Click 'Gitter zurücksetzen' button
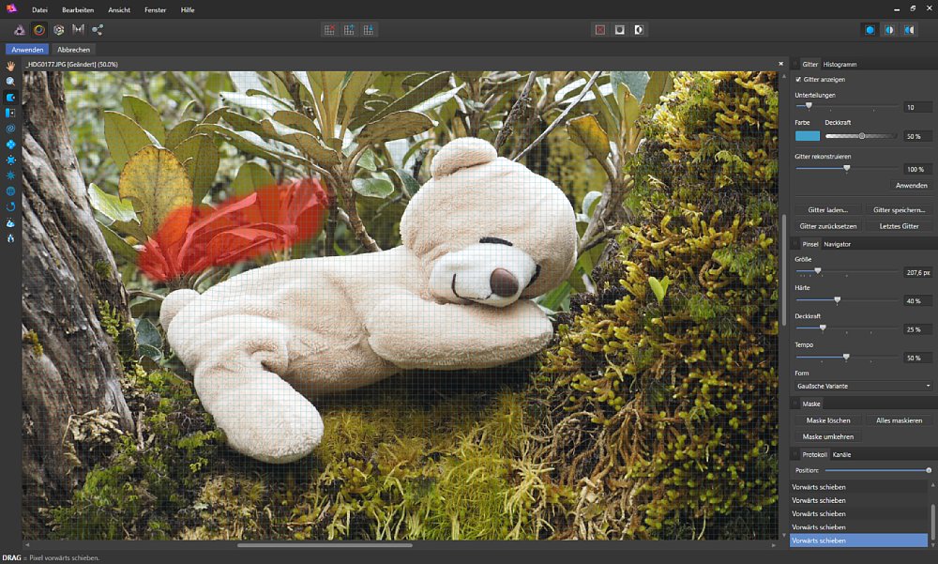This screenshot has height=564, width=938. 828,226
